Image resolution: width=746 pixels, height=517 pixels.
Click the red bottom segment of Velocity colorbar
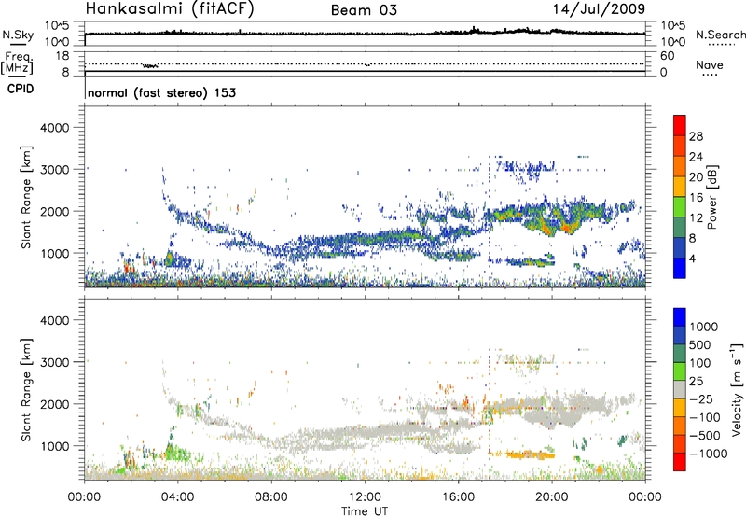click(x=680, y=462)
